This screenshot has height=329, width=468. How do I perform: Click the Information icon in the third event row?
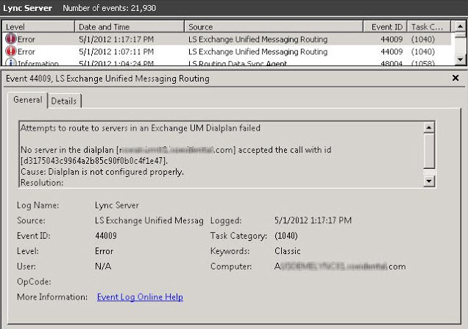[11, 64]
